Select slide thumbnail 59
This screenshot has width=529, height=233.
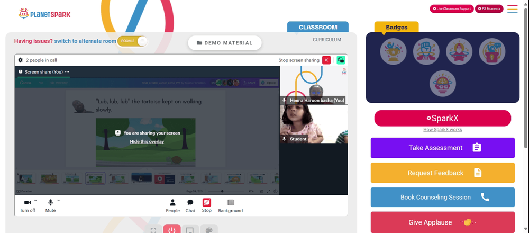95,178
